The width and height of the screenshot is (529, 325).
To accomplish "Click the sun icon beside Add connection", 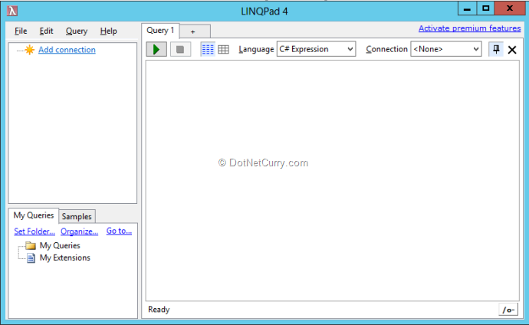I will pos(30,50).
